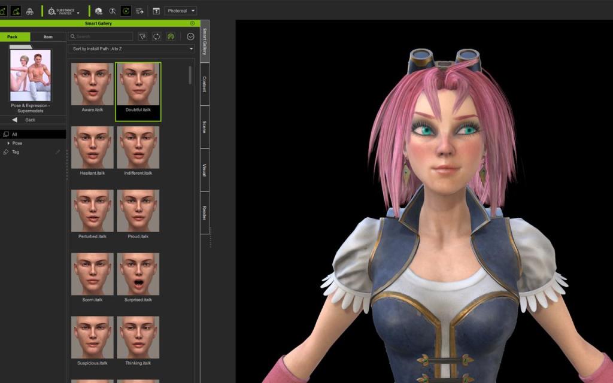
Task: Click the green online content signal icon
Action: (171, 37)
